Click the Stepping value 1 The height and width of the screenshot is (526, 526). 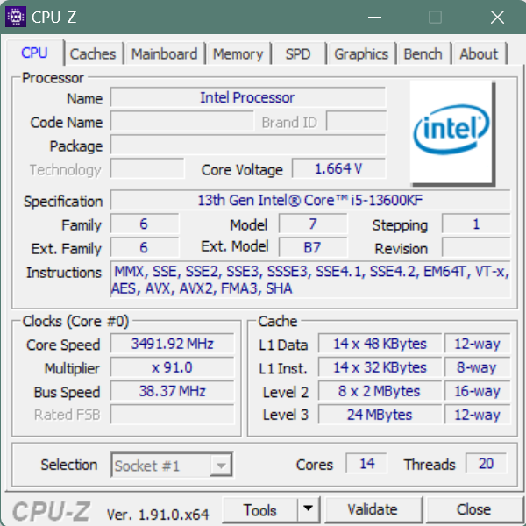click(x=476, y=224)
